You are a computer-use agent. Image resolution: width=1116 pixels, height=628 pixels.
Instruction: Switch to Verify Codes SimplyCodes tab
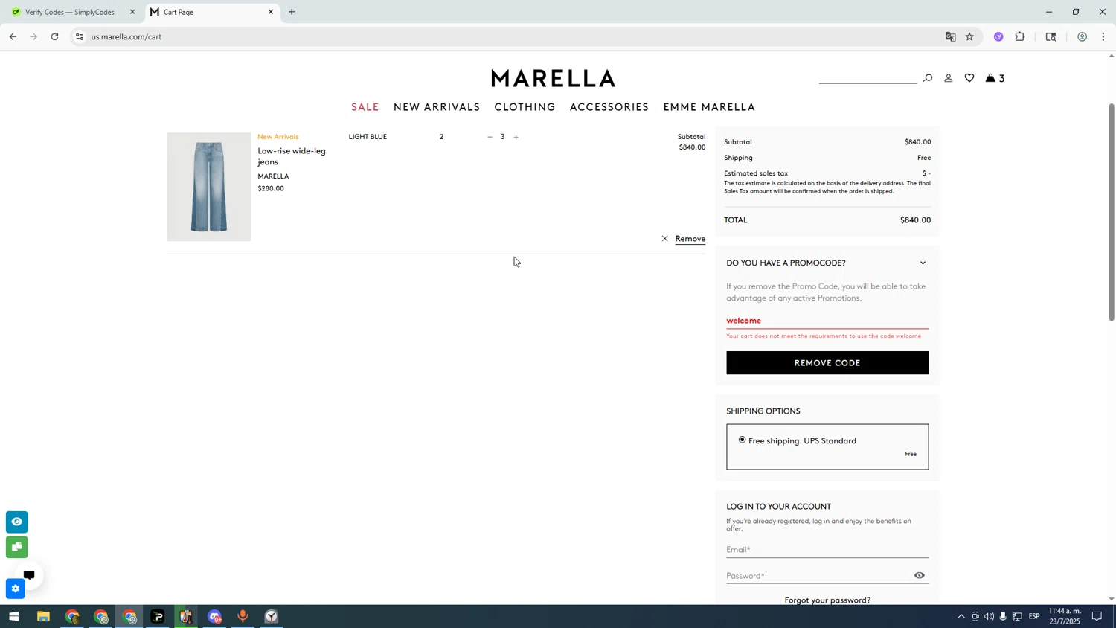click(x=70, y=12)
